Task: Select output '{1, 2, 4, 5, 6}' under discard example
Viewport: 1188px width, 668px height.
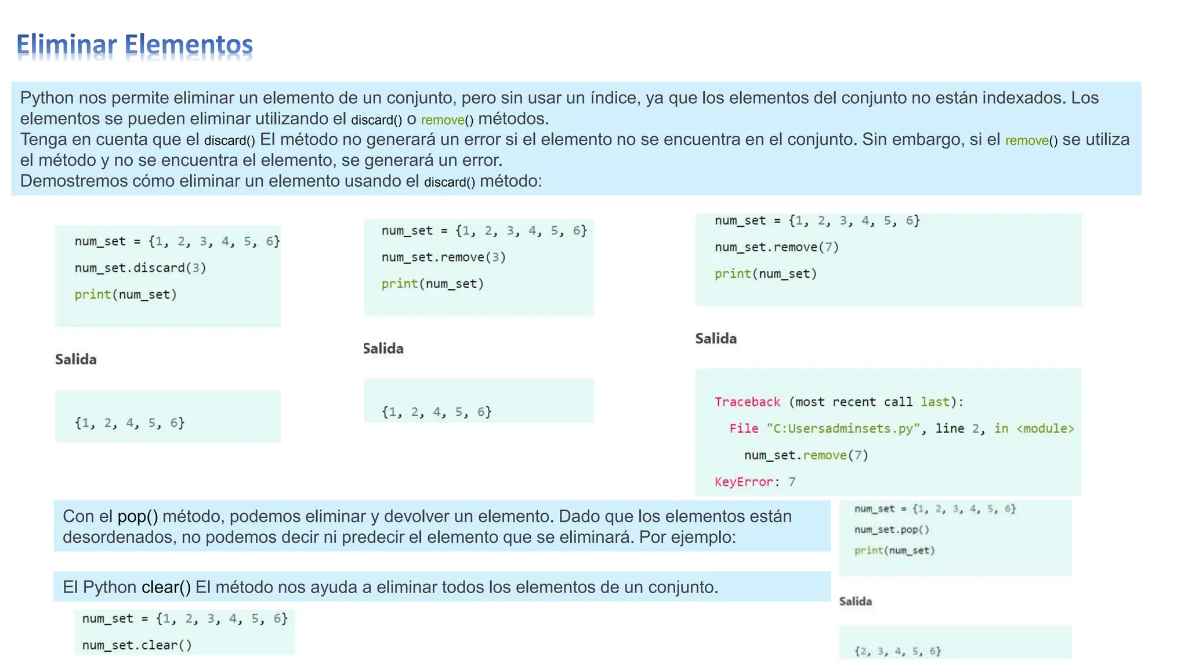Action: 129,423
